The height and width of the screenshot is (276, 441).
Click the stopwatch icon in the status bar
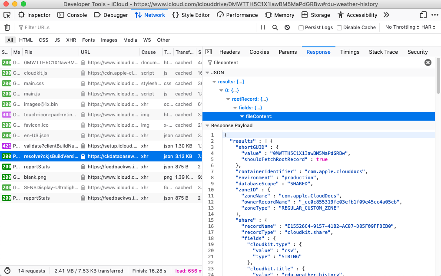coord(6,270)
